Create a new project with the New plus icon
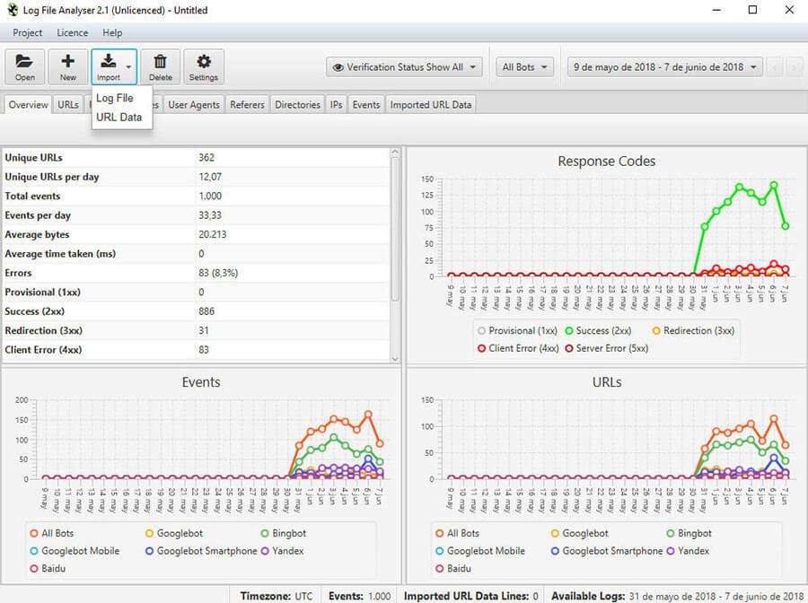Screen dimensions: 808x603 (x=67, y=66)
